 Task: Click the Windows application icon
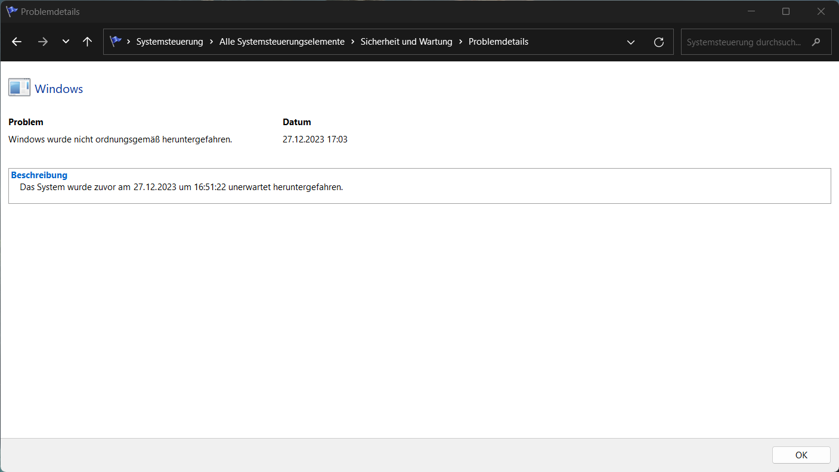pos(19,88)
